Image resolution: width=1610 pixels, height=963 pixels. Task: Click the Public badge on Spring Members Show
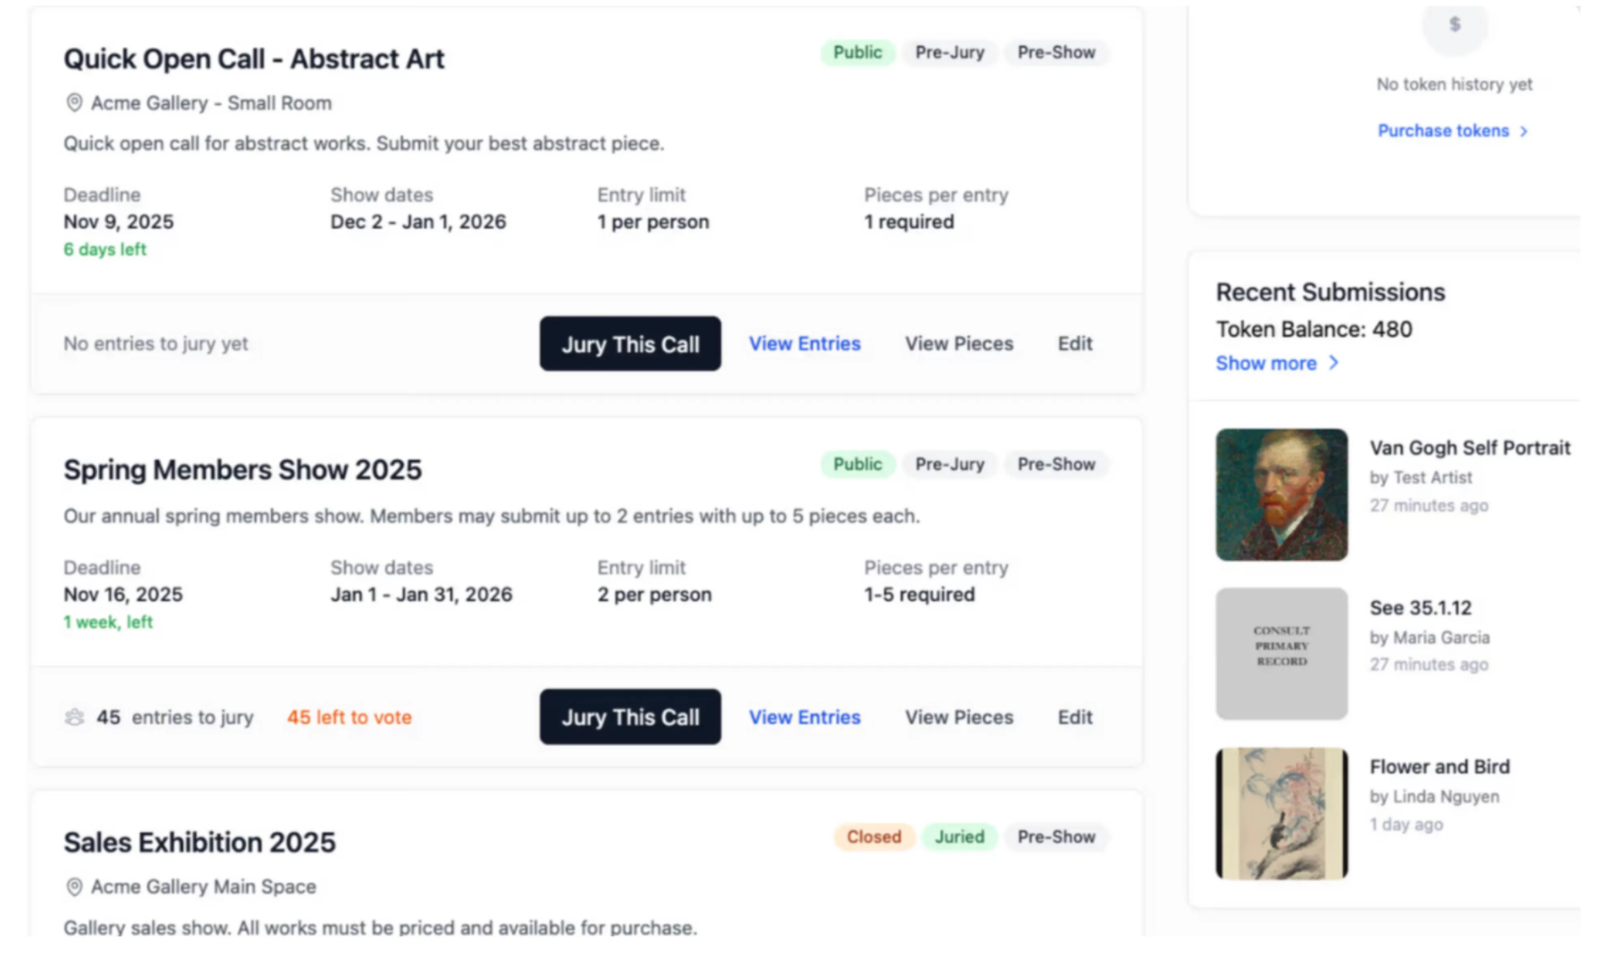tap(858, 464)
